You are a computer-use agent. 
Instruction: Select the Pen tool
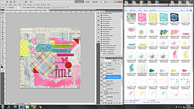pos(2,46)
